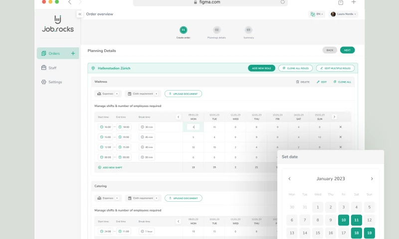This screenshot has height=239, width=399.
Task: Add new order with plus icon
Action: (x=73, y=53)
